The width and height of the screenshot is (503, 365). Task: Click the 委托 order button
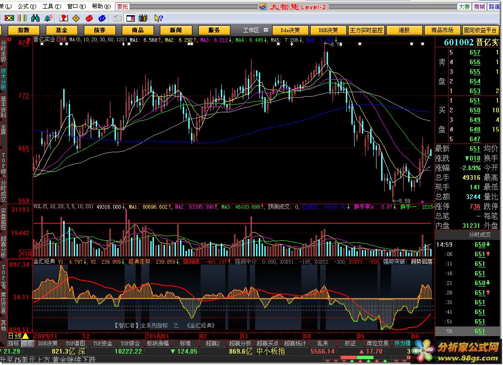(122, 6)
